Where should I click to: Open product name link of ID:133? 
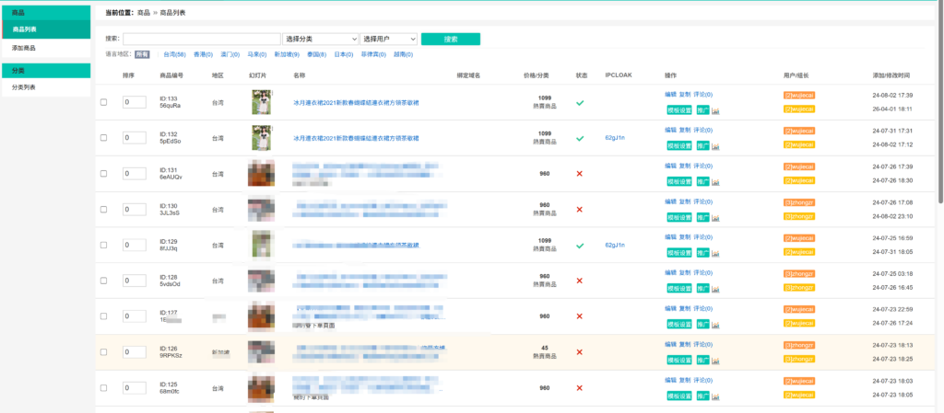point(356,103)
